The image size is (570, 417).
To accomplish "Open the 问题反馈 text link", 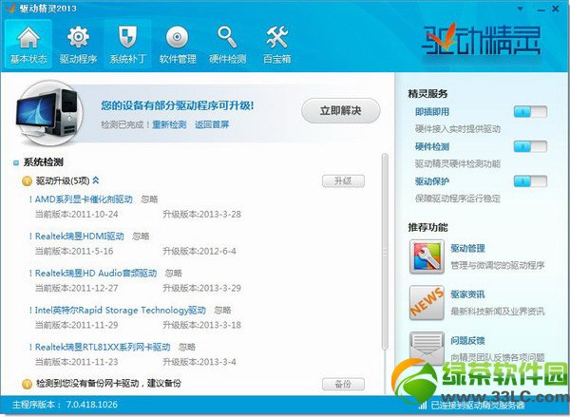I will (467, 341).
